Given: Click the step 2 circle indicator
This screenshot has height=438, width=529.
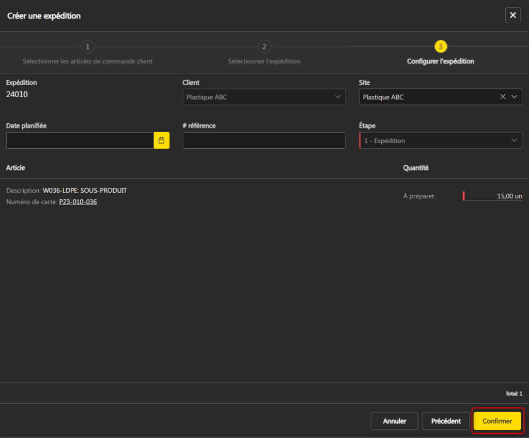Looking at the screenshot, I should point(264,47).
